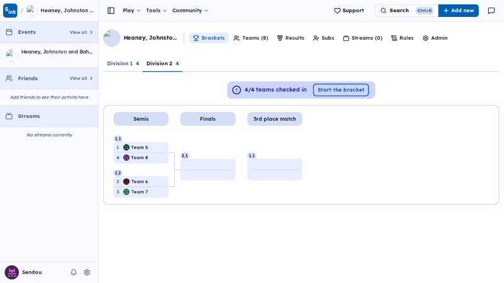Image resolution: width=504 pixels, height=283 pixels.
Task: Open the chat panel icon
Action: coord(491,11)
